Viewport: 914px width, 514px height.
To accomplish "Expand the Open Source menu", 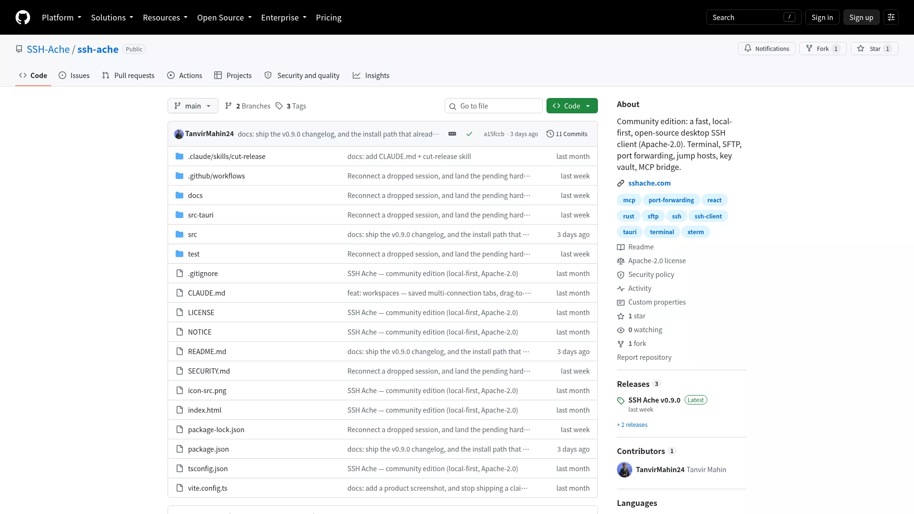I will coord(224,18).
